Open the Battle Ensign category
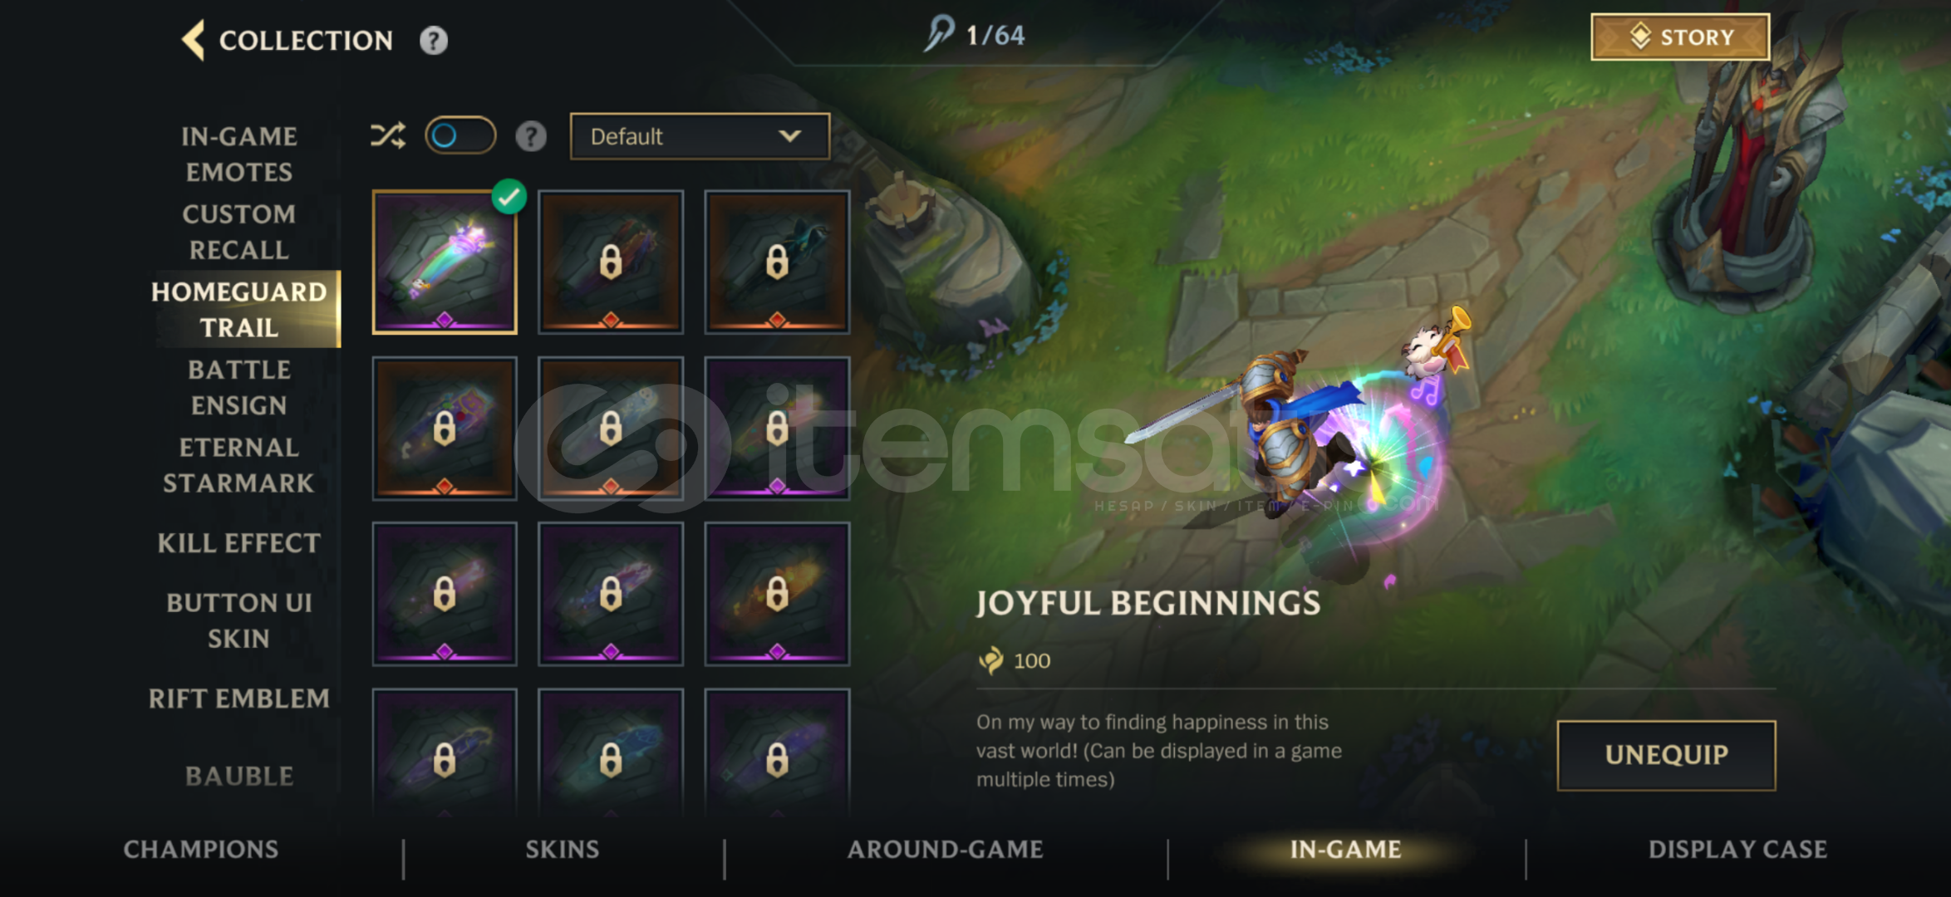The height and width of the screenshot is (897, 1951). pyautogui.click(x=239, y=387)
